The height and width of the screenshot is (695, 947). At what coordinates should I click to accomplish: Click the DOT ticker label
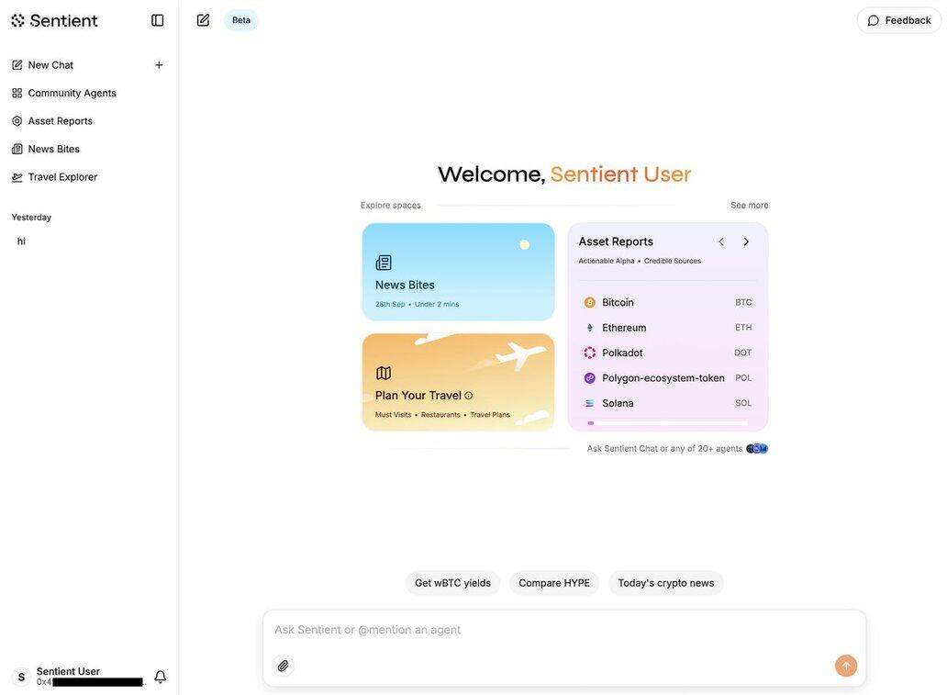coord(743,353)
